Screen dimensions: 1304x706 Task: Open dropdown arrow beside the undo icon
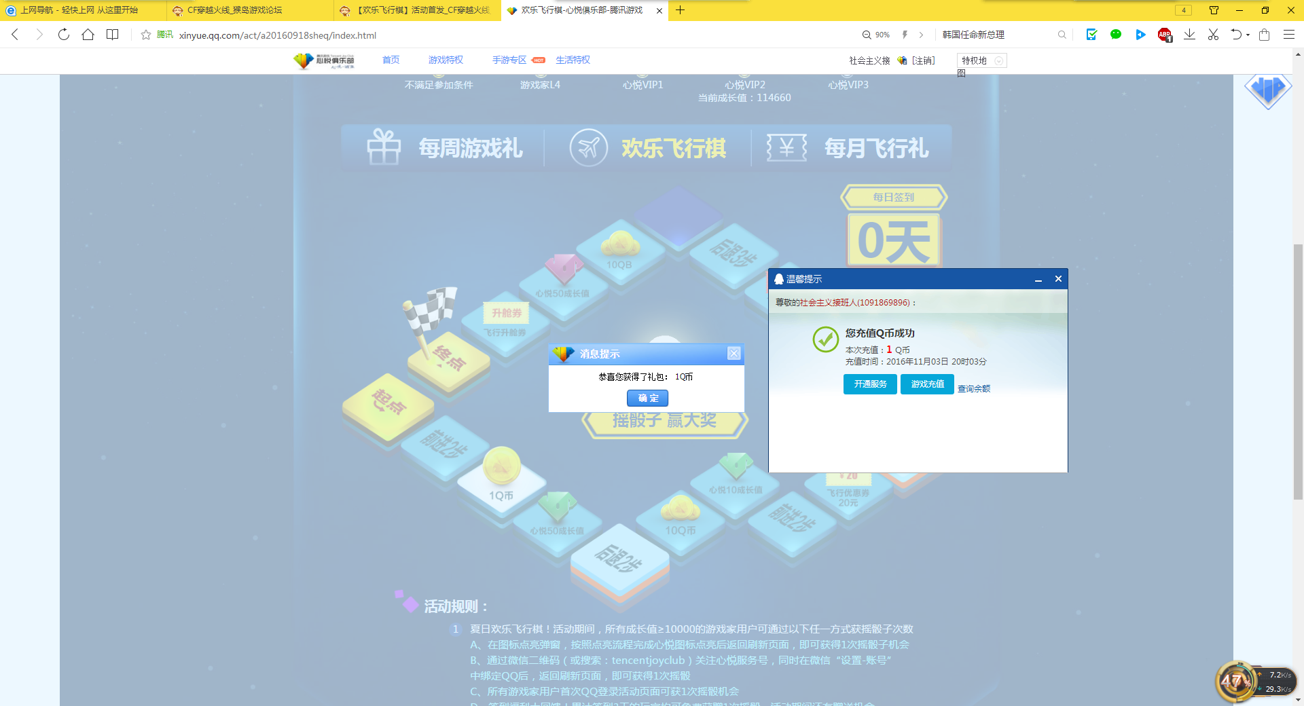click(x=1248, y=35)
